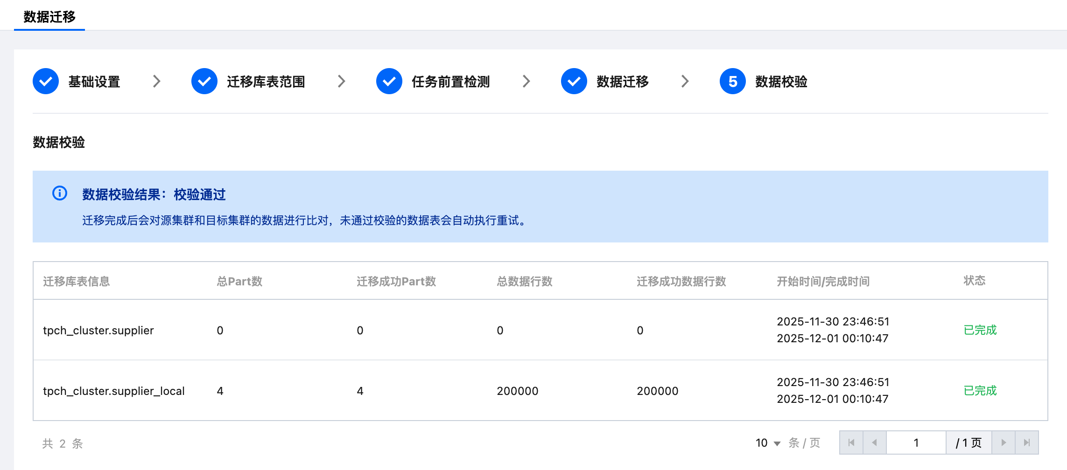Screen dimensions: 1067x470
Task: Go to the first page with pagination icon
Action: click(x=851, y=442)
